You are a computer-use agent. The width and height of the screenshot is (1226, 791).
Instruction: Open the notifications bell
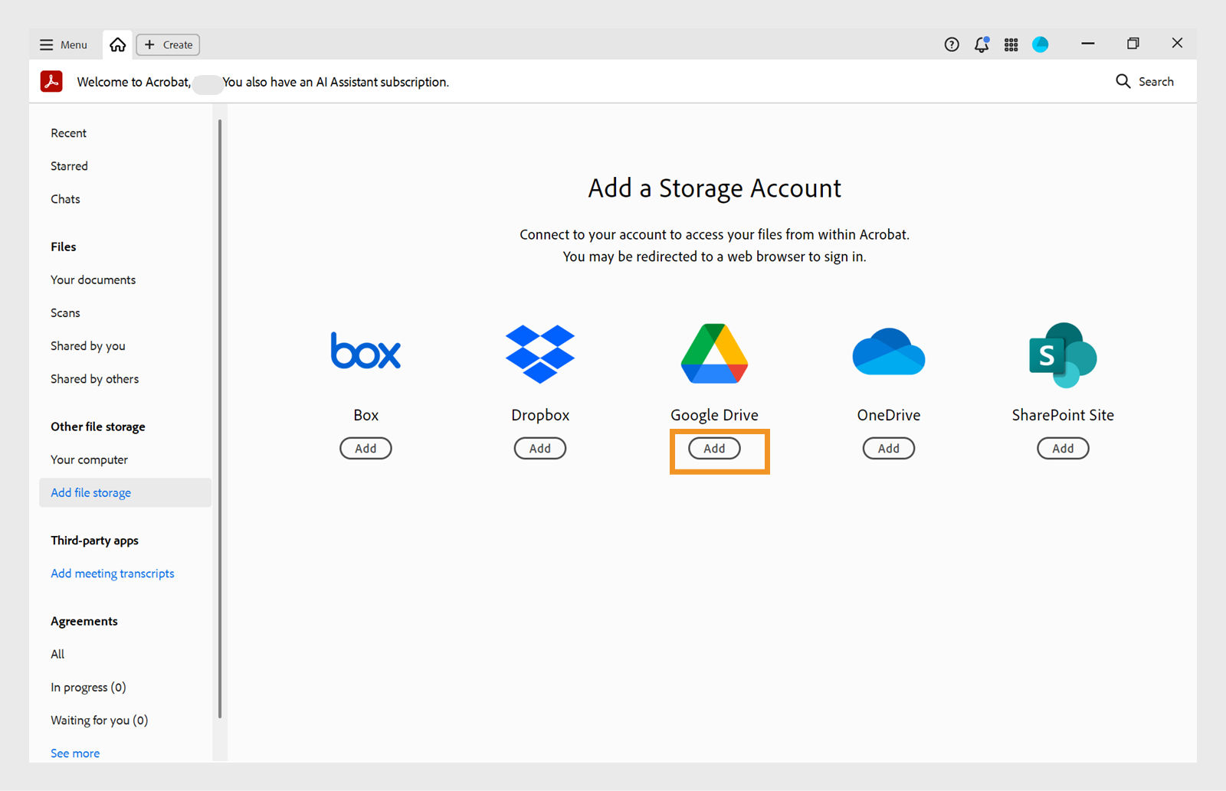pos(981,44)
